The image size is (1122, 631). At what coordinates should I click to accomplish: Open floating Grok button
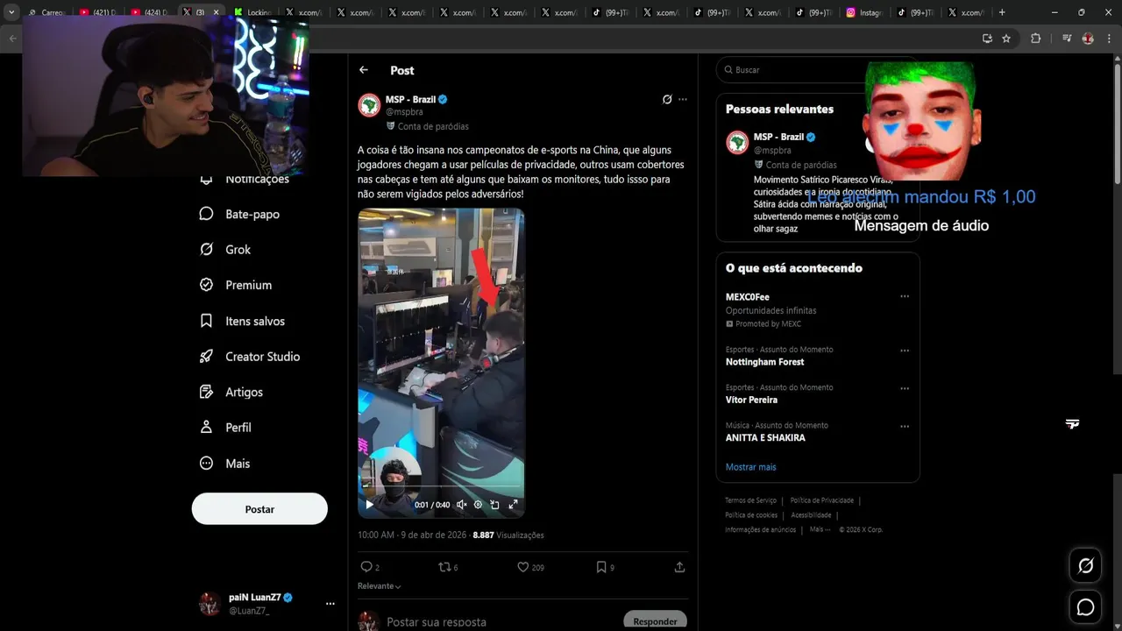click(x=1085, y=566)
